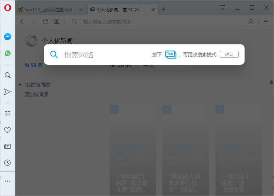Open WhatsApp in the sidebar
Image resolution: width=274 pixels, height=196 pixels.
pyautogui.click(x=8, y=53)
